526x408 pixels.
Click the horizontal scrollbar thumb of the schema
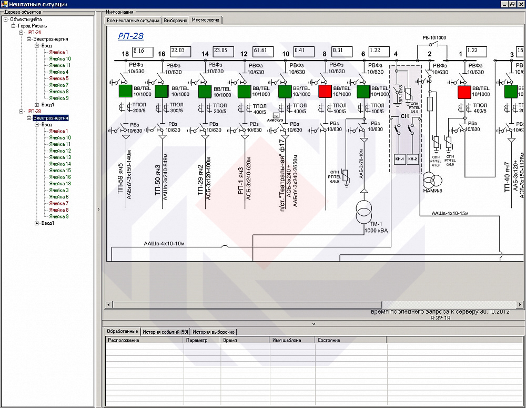tap(247, 305)
